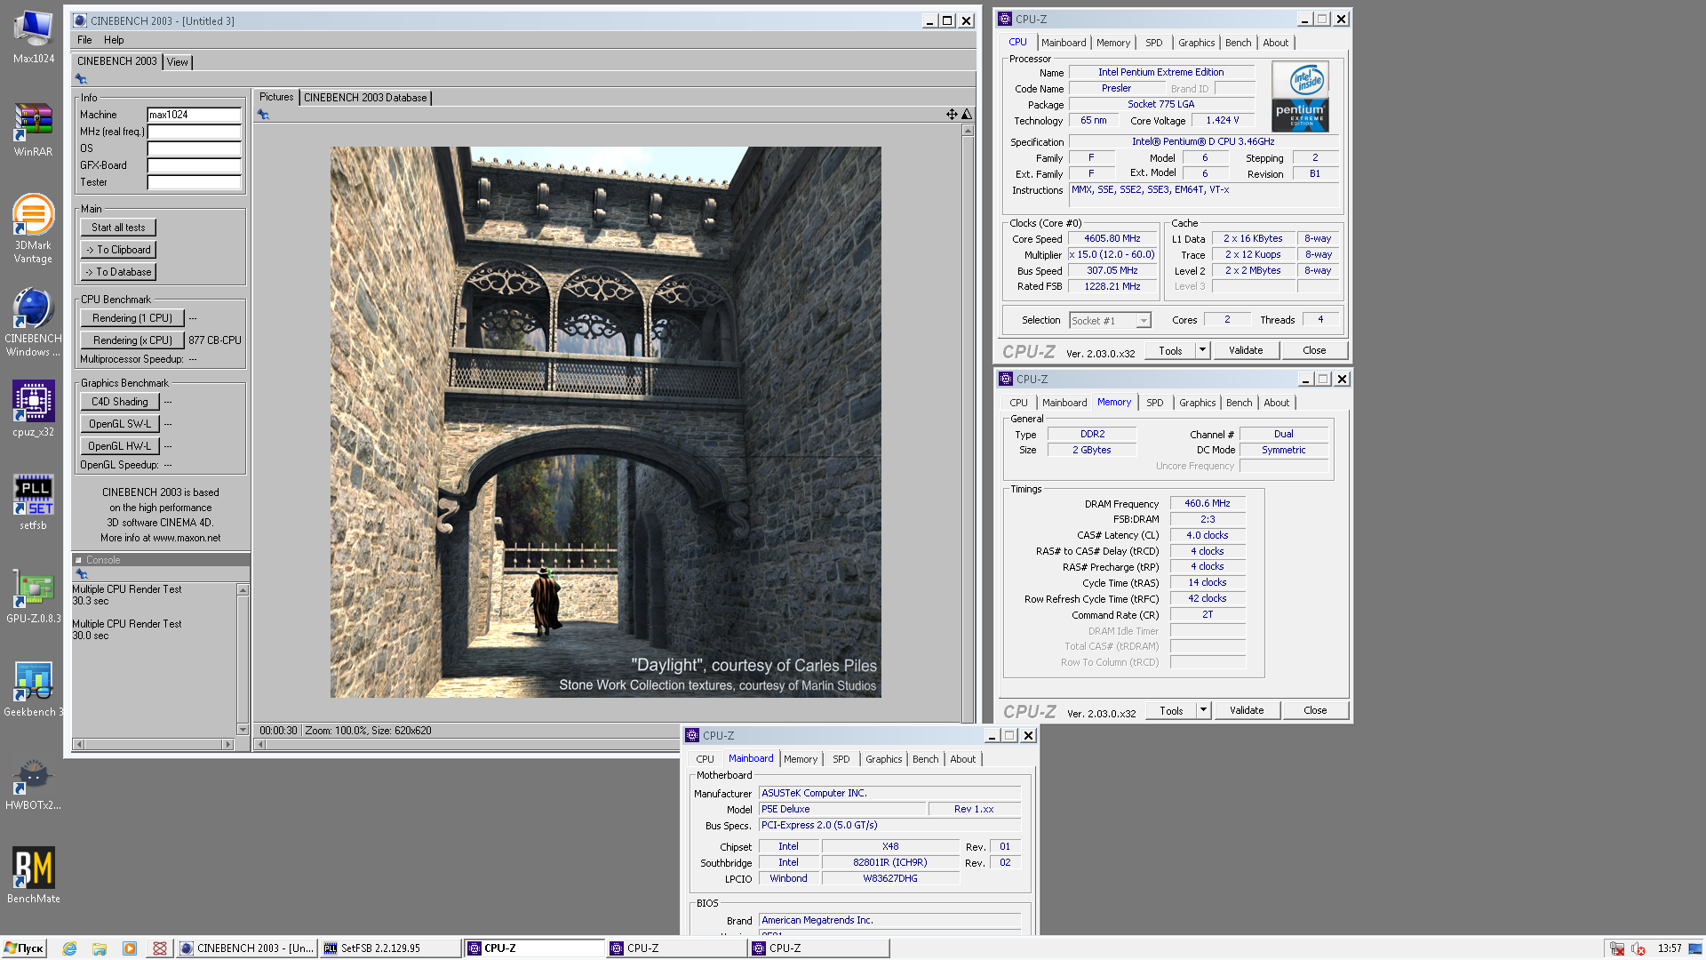The image size is (1706, 960).
Task: Open the Start (Пуск) menu
Action: (24, 948)
